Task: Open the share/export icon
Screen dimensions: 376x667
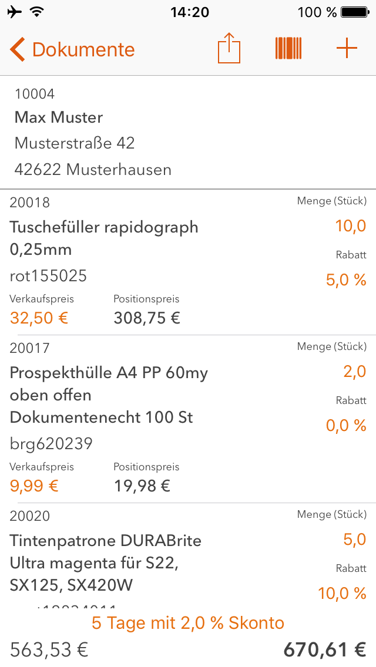Action: pyautogui.click(x=229, y=49)
